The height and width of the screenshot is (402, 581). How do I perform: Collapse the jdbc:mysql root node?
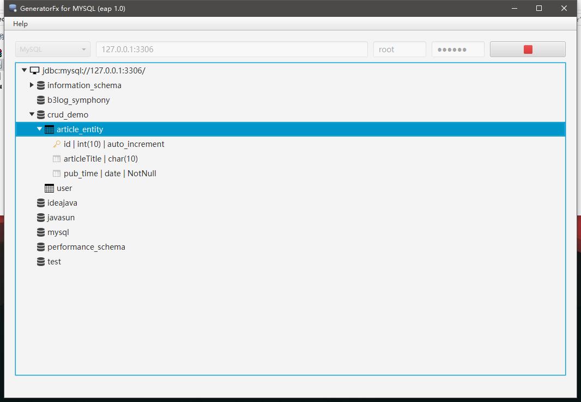[x=24, y=70]
